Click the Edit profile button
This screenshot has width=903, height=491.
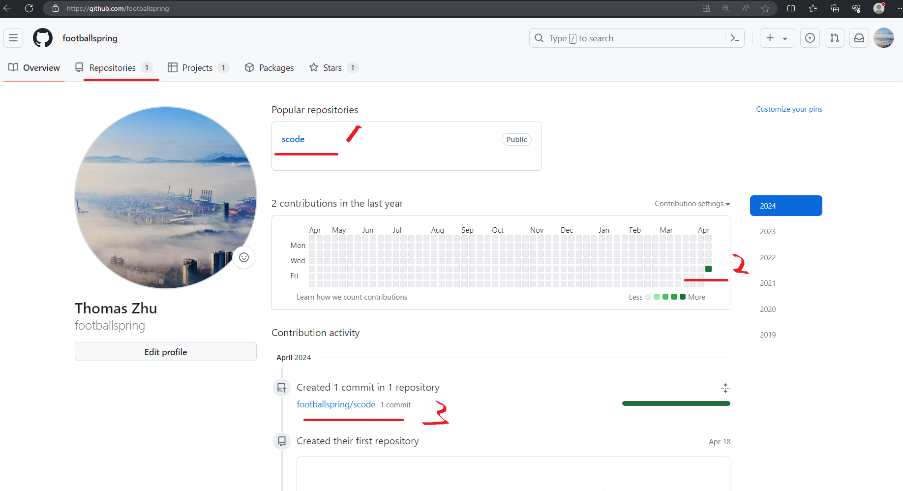click(x=165, y=351)
